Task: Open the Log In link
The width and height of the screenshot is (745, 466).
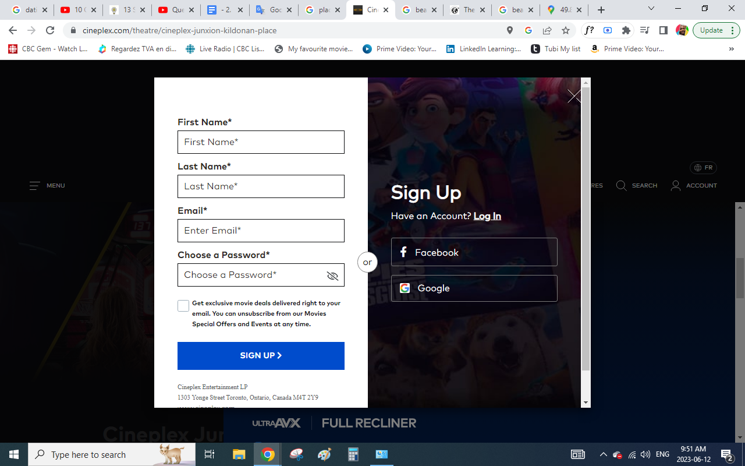Action: pos(487,216)
